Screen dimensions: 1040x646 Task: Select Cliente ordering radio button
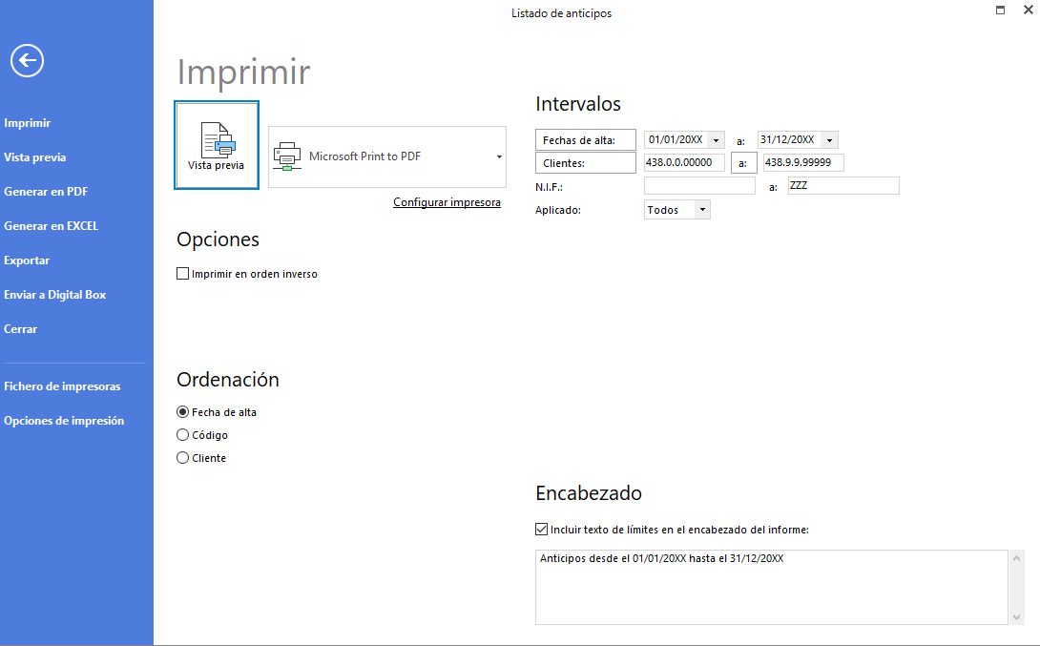[x=183, y=458]
